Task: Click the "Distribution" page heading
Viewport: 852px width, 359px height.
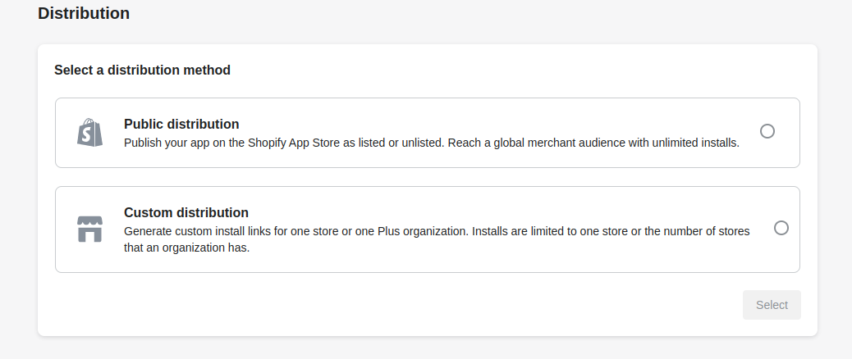Action: pyautogui.click(x=84, y=13)
